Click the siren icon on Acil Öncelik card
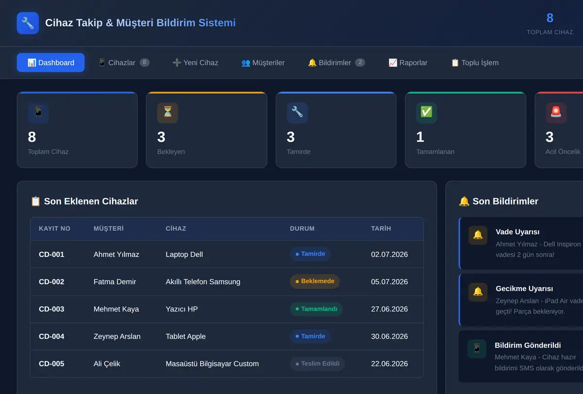Image resolution: width=583 pixels, height=394 pixels. pos(556,113)
